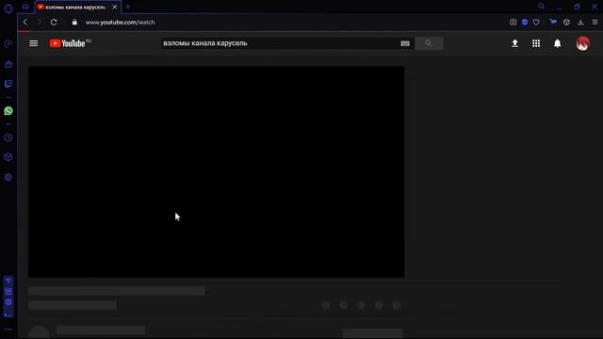The height and width of the screenshot is (339, 603).
Task: Bookmark page with the heart icon
Action: click(x=536, y=23)
